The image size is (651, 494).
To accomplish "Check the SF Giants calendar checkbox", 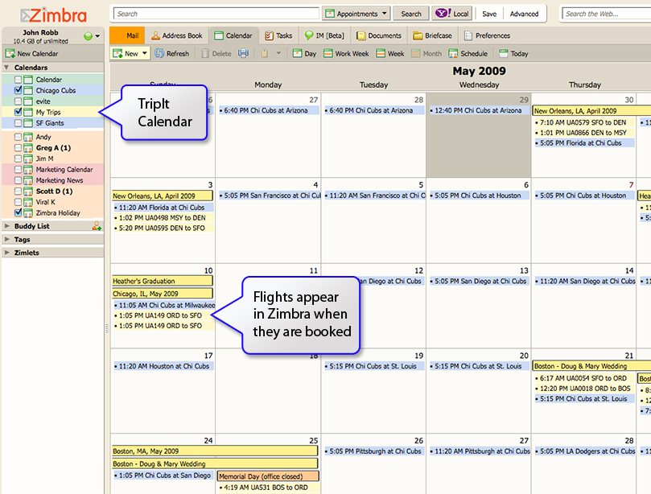I will click(18, 123).
